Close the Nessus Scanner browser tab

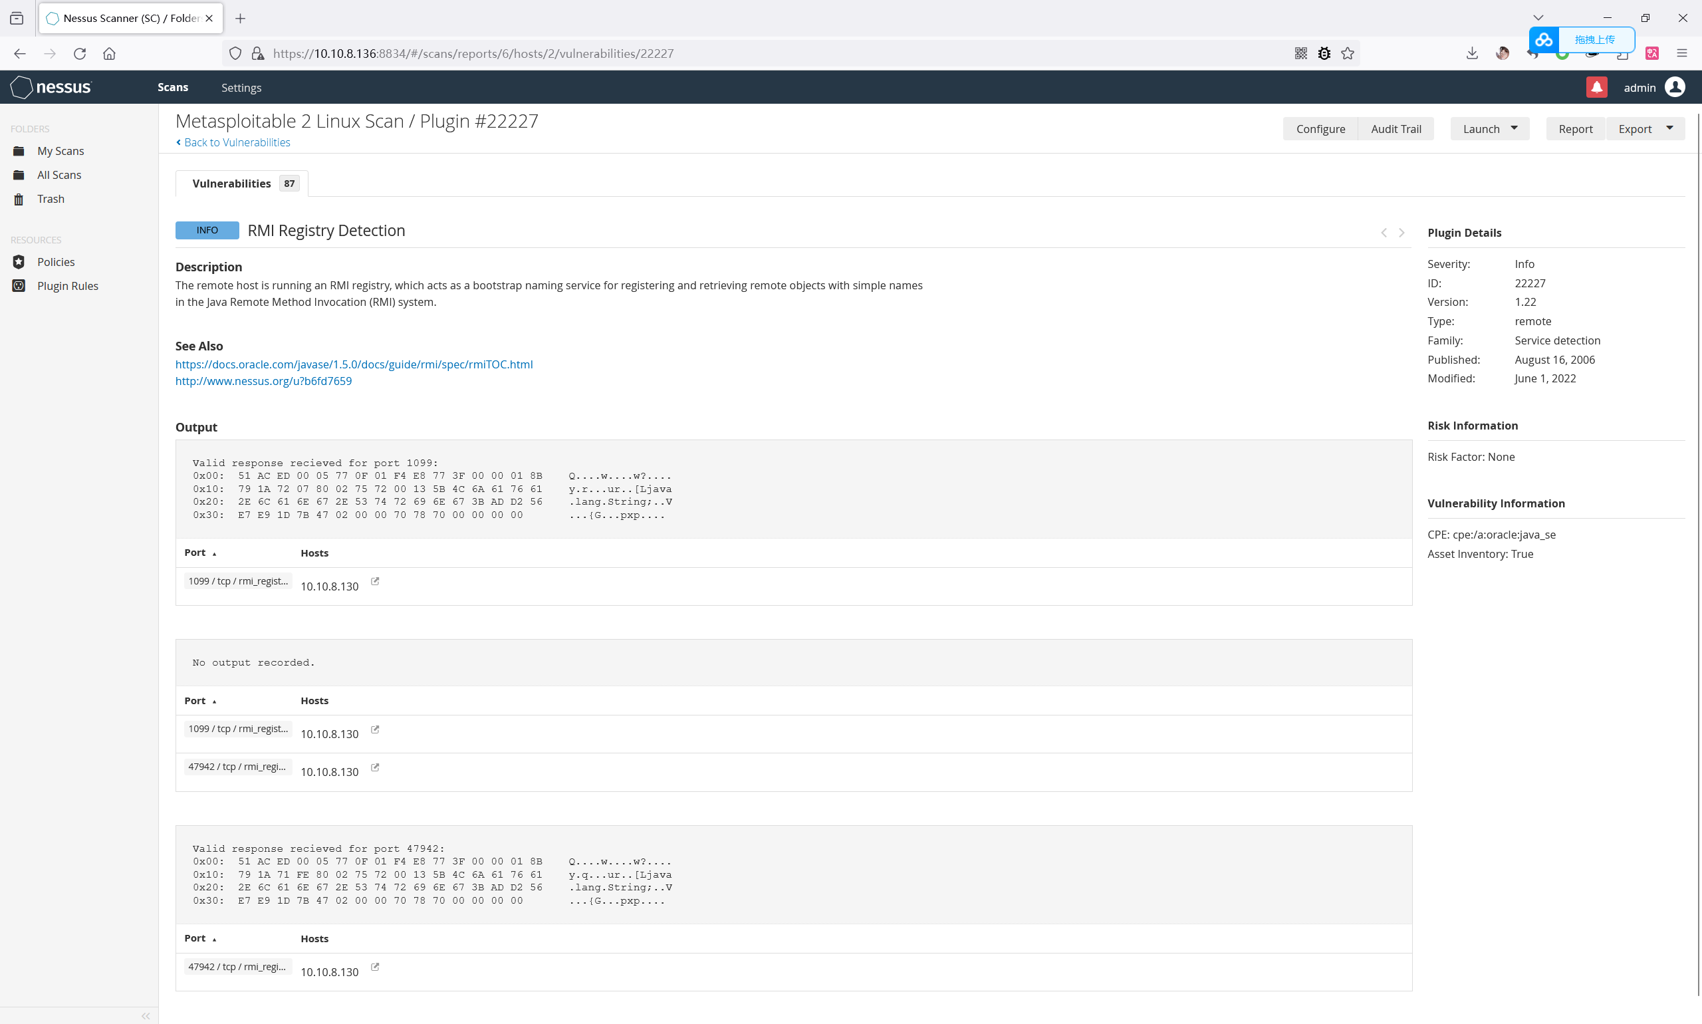209,18
